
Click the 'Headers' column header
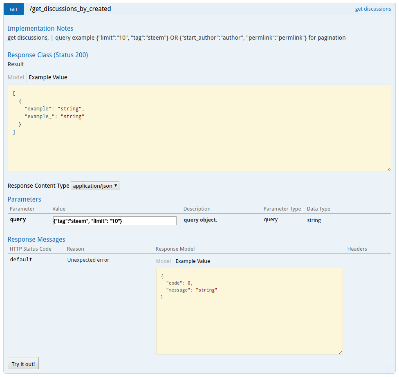coord(357,249)
